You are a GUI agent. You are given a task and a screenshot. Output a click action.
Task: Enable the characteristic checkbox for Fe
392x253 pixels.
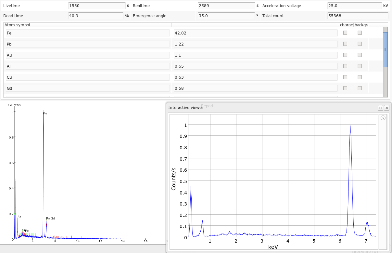click(x=345, y=33)
